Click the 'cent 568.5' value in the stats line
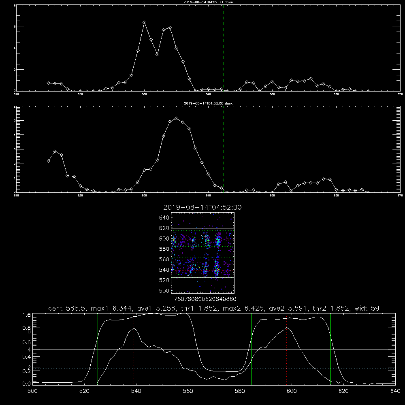Viewport: 405px width, 405px height. pyautogui.click(x=67, y=308)
